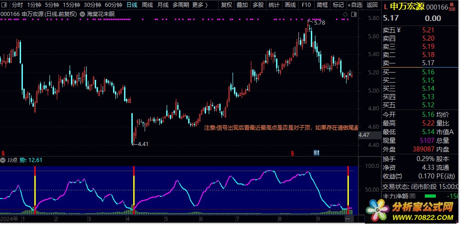
Task: Open the 画线 drawing tools
Action: point(290,5)
